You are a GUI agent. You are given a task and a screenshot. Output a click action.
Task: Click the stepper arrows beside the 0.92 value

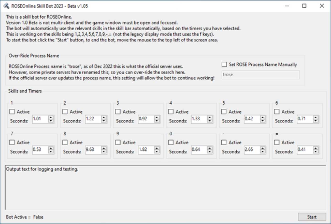click(x=157, y=119)
